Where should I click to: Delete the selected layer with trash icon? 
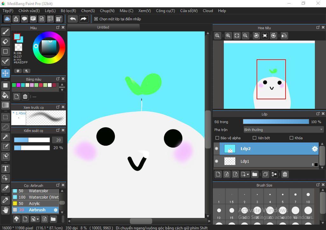[x=285, y=174]
